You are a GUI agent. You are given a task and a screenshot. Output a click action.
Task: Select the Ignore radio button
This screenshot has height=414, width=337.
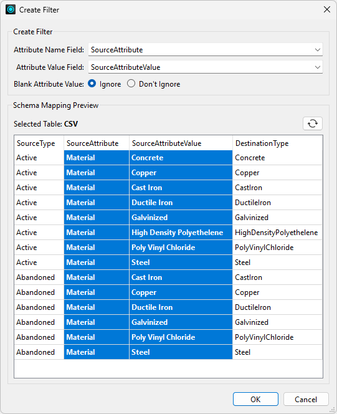click(x=92, y=84)
